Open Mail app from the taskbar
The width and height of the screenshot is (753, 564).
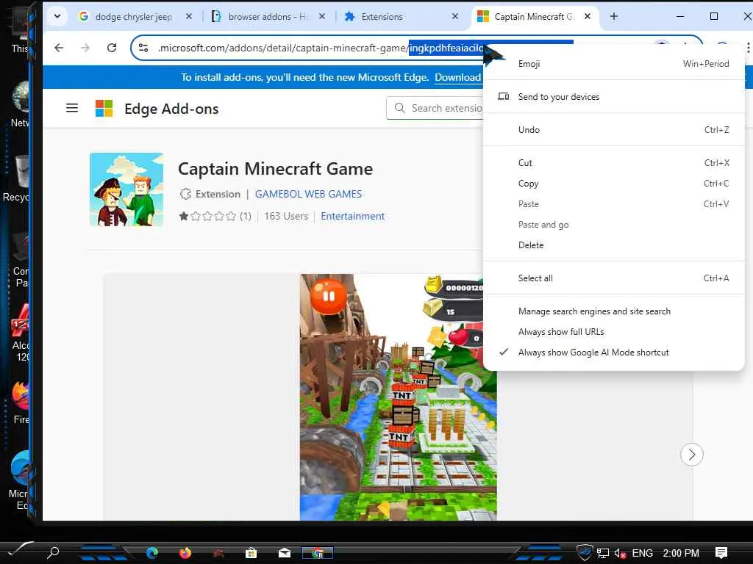pyautogui.click(x=285, y=553)
